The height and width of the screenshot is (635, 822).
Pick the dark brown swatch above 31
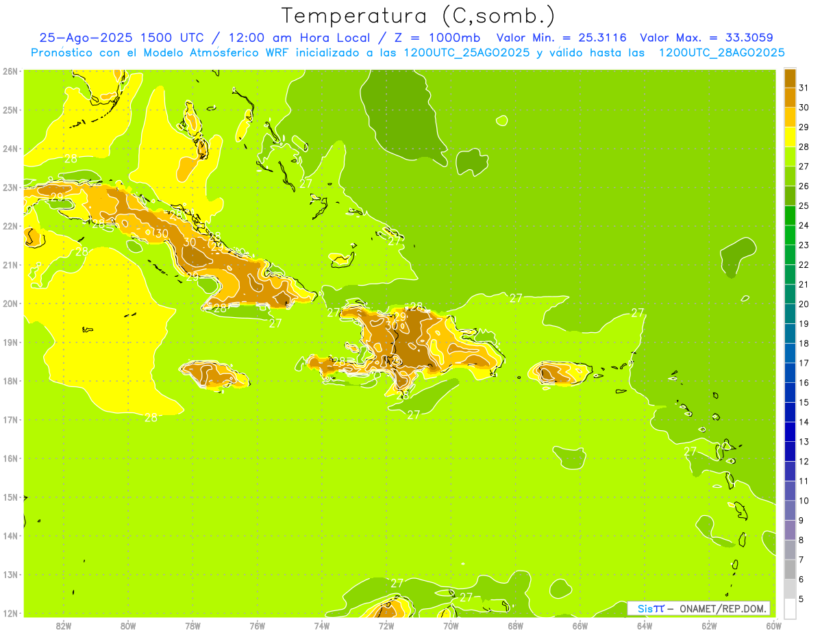pos(790,78)
